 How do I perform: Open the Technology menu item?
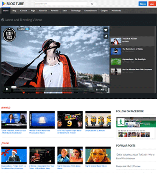click(x=76, y=11)
